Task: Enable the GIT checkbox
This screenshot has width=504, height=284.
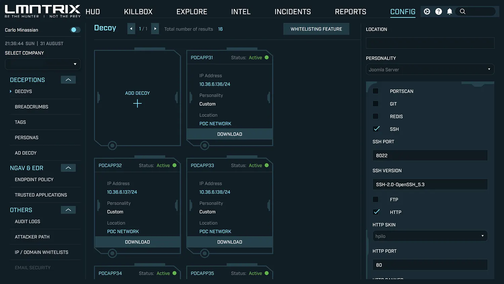Action: pyautogui.click(x=376, y=104)
